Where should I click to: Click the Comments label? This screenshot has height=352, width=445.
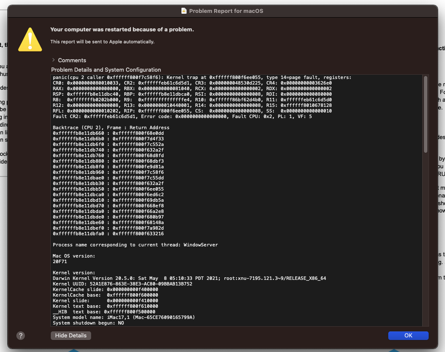point(72,60)
